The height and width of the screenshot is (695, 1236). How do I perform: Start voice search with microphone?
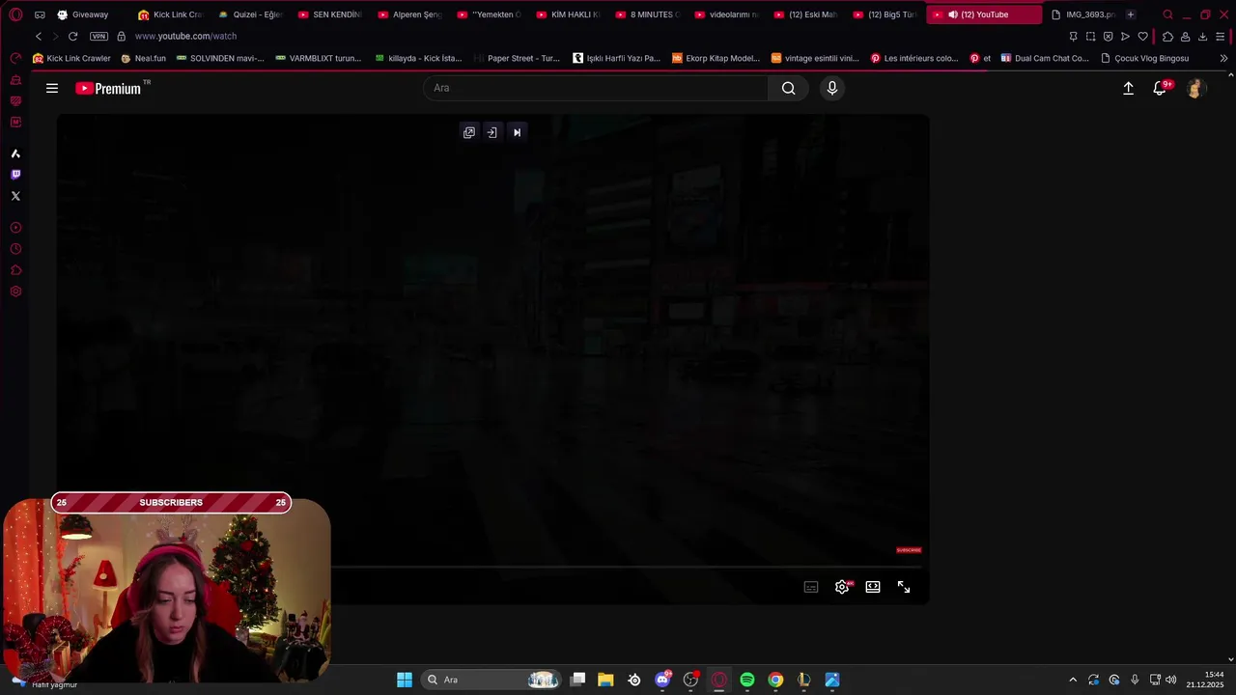832,88
